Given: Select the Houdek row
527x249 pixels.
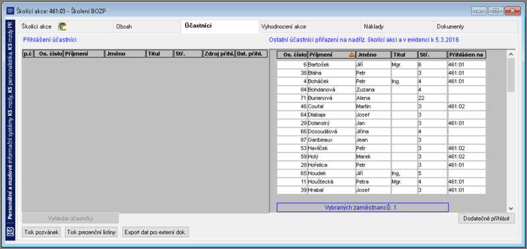Looking at the screenshot, I should coord(381,173).
